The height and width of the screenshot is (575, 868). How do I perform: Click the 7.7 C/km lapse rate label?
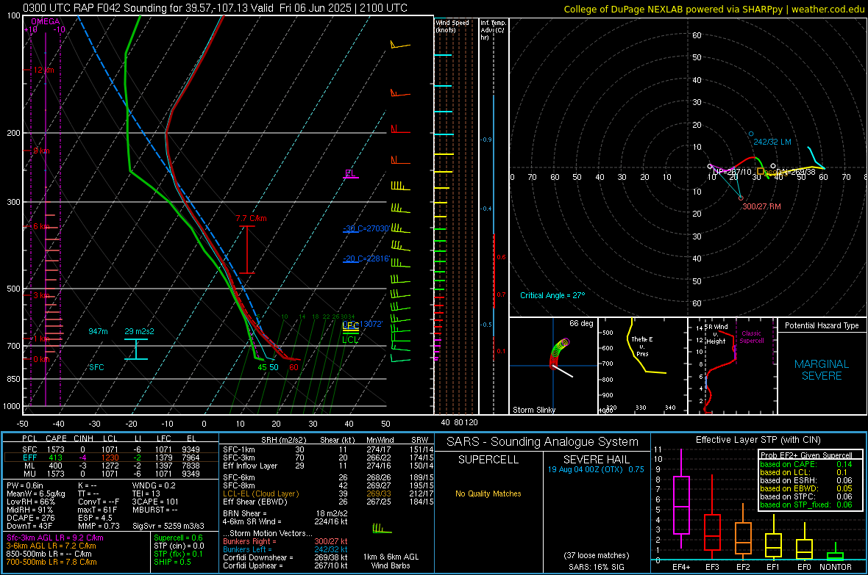(251, 218)
